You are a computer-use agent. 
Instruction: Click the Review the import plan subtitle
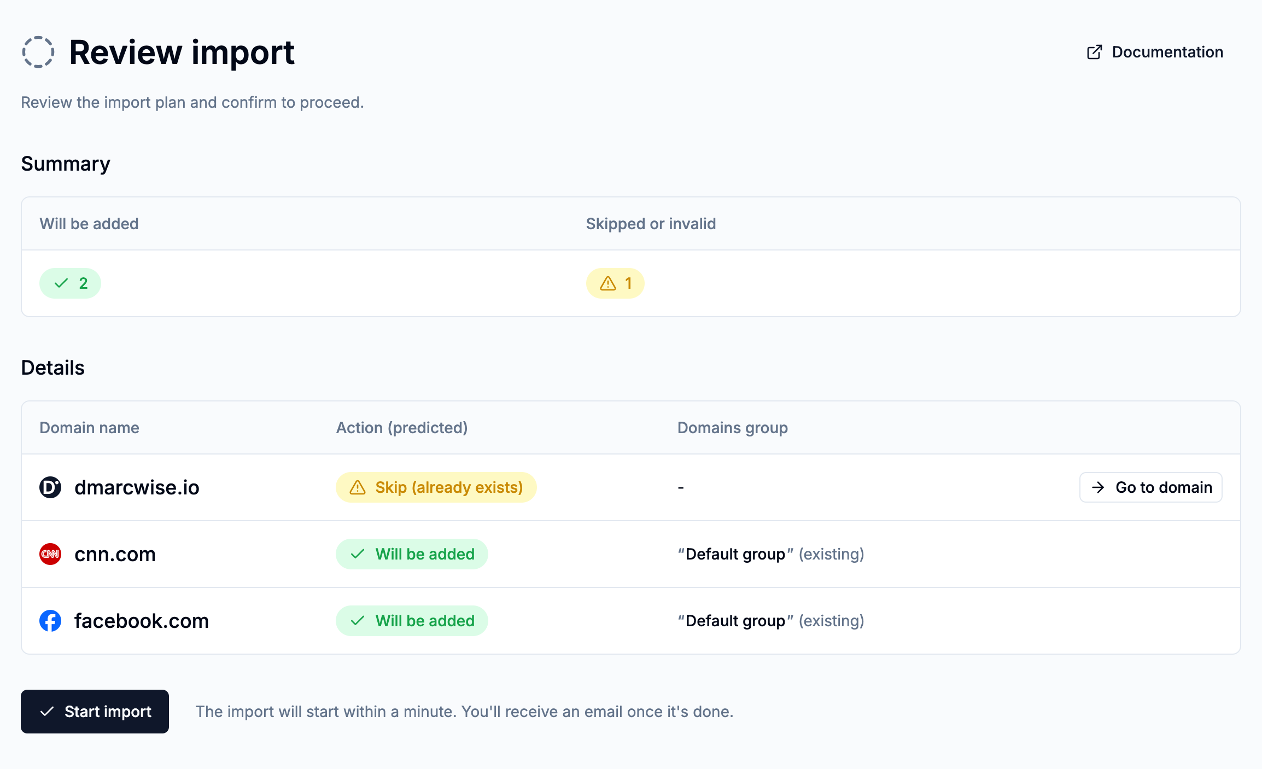pos(192,102)
